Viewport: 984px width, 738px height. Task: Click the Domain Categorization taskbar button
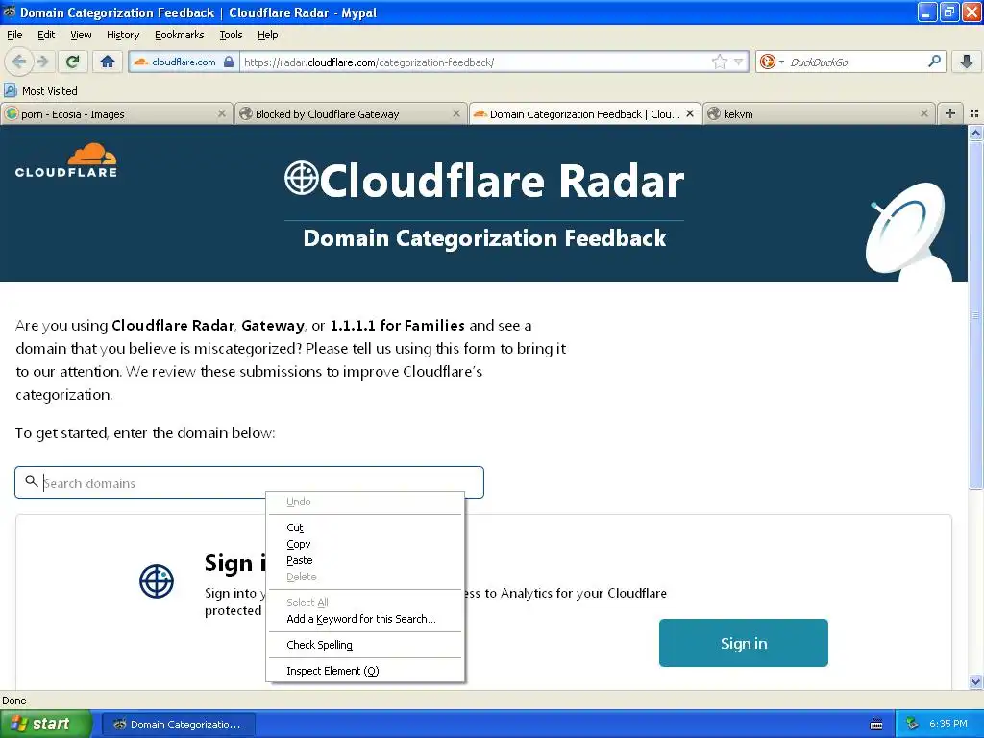click(178, 725)
